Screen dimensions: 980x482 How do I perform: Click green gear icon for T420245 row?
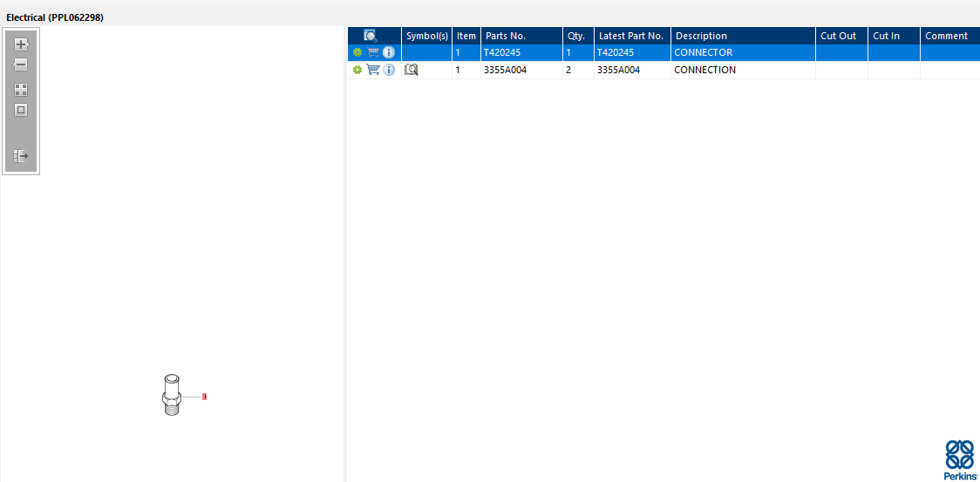357,52
